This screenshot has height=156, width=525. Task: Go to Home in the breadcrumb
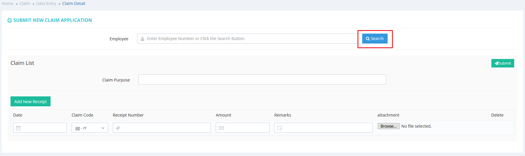[8, 4]
